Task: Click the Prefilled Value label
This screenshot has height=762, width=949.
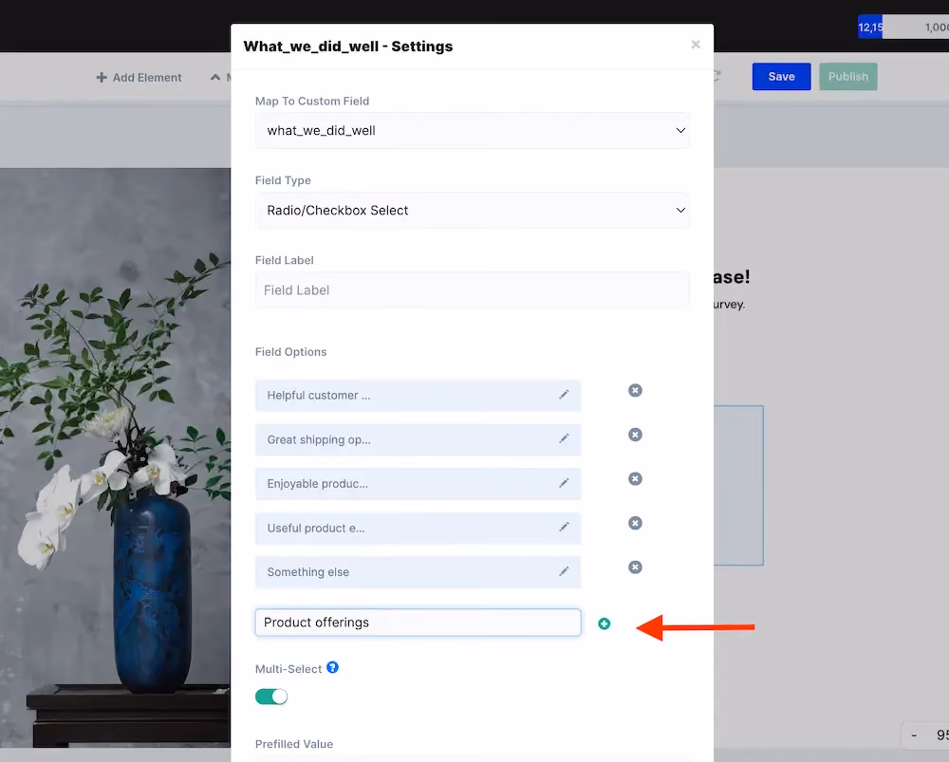Action: tap(294, 744)
